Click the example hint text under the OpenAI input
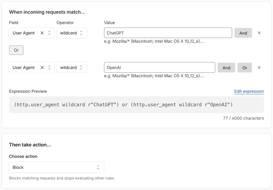 pyautogui.click(x=154, y=76)
